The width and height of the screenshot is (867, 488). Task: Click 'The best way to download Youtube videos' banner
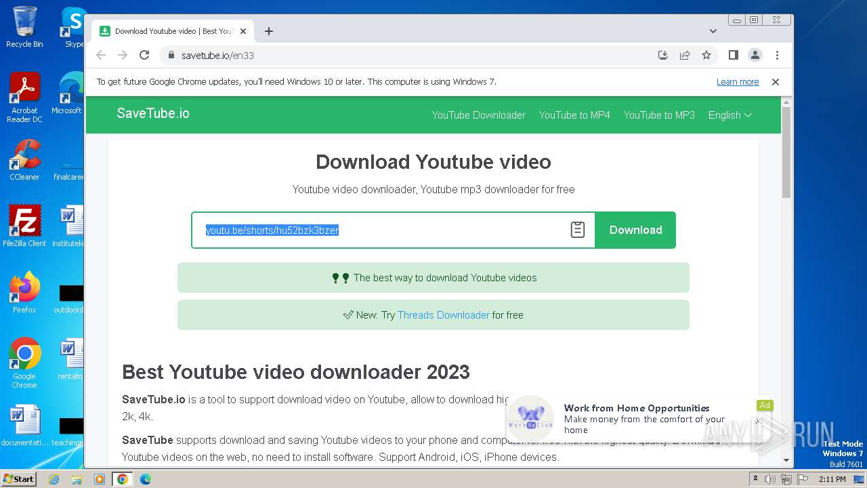coord(433,278)
